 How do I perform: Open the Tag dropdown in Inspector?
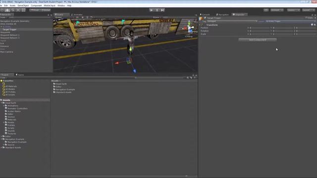tap(232, 21)
